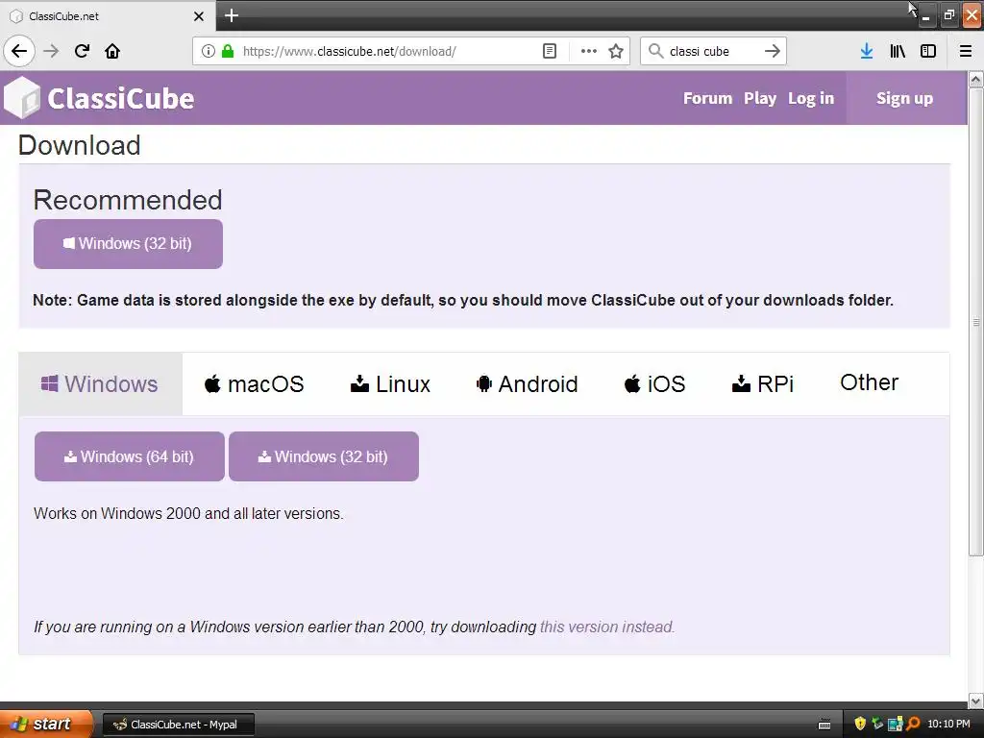Click the network monitor tray icon
The width and height of the screenshot is (984, 738).
(896, 724)
